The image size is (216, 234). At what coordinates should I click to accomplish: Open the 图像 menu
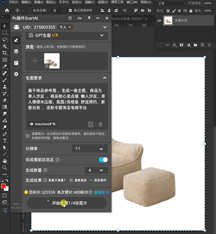point(38,2)
